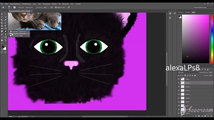Open the Exposure slider arrow
Screen dimensions: 214x120
[48, 7]
